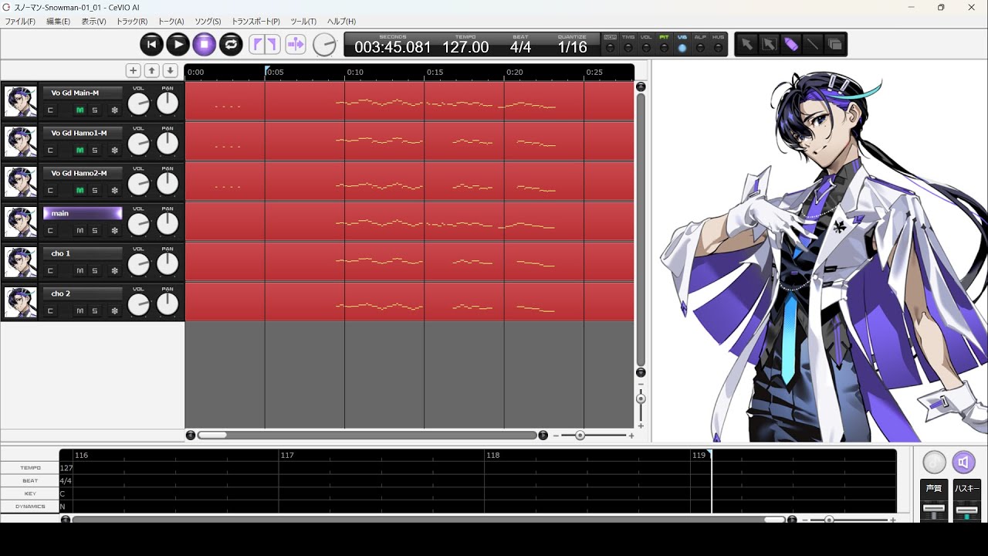Mute the main track
This screenshot has height=556, width=988.
tap(80, 230)
